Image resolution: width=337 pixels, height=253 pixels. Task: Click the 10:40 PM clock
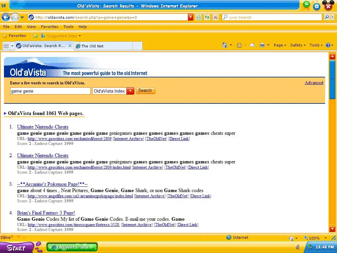point(325,247)
